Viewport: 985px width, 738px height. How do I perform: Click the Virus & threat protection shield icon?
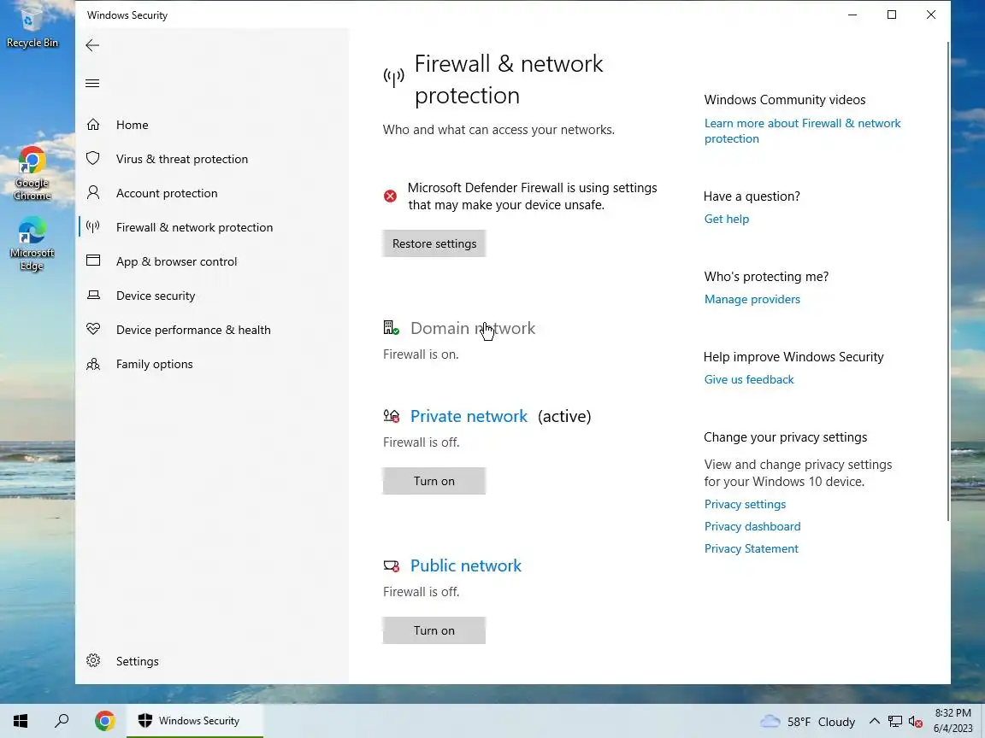pyautogui.click(x=93, y=158)
